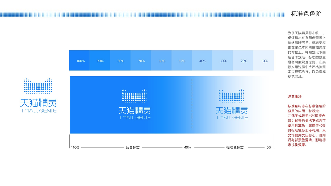Choose the 30% light blue swatch
This screenshot has height=186, width=331.
[x=223, y=61]
